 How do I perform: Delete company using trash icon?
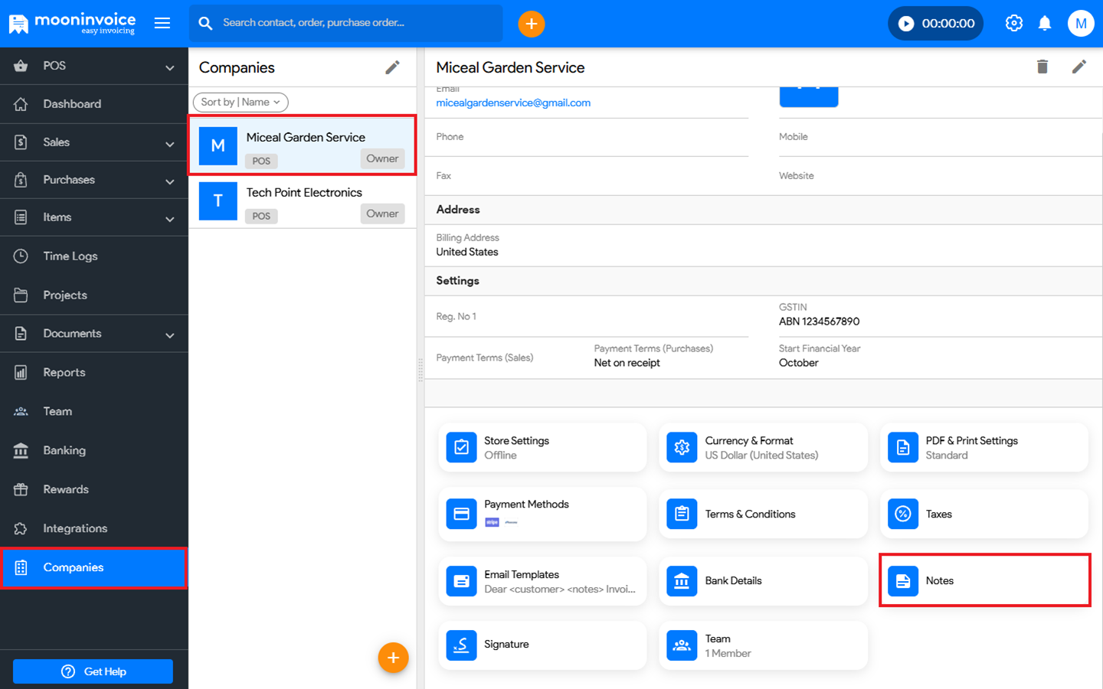(1042, 67)
